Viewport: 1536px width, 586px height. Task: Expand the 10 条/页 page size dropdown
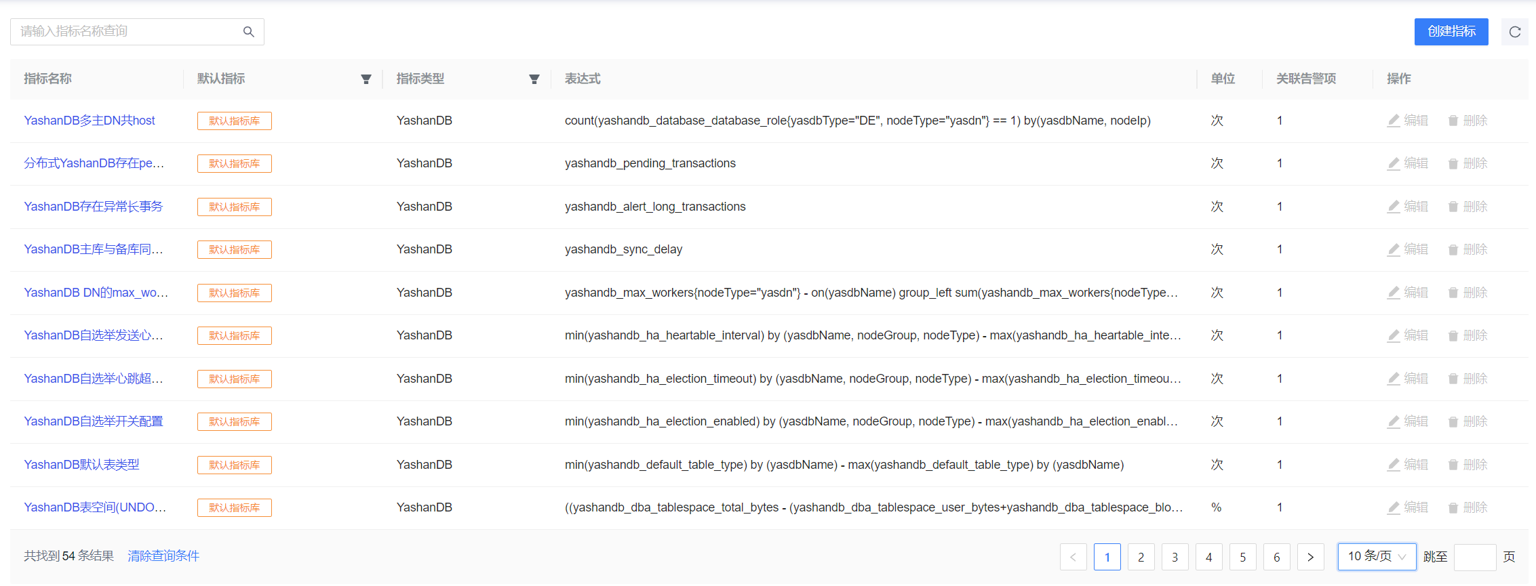coord(1377,557)
